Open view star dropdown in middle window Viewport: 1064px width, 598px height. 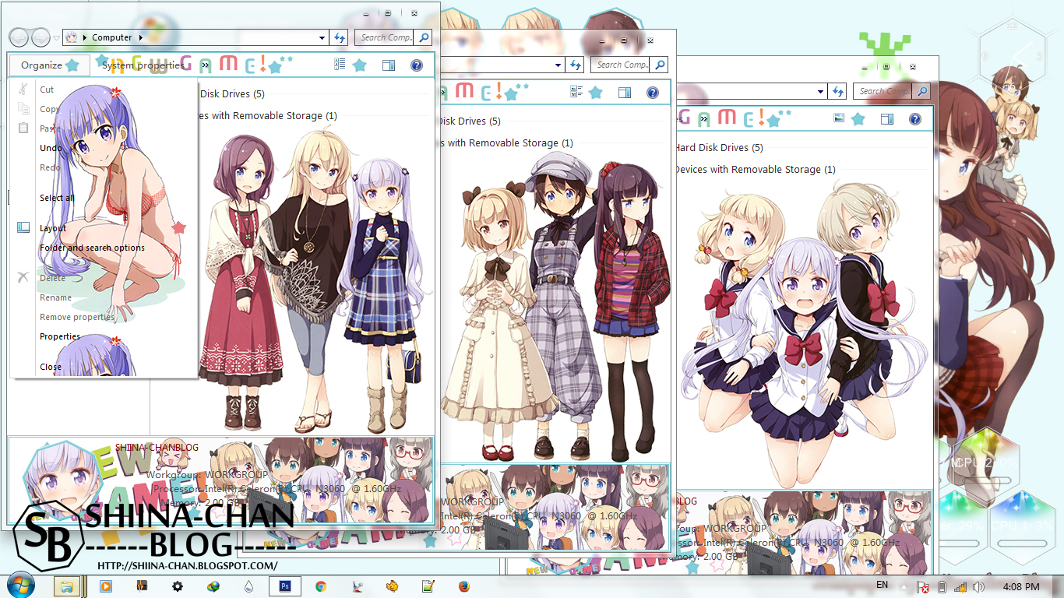(596, 93)
